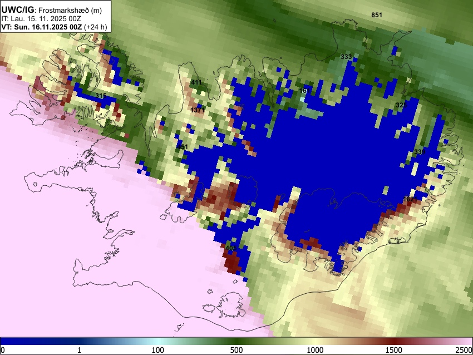
Task: Click the map value 401
Action: point(230,248)
